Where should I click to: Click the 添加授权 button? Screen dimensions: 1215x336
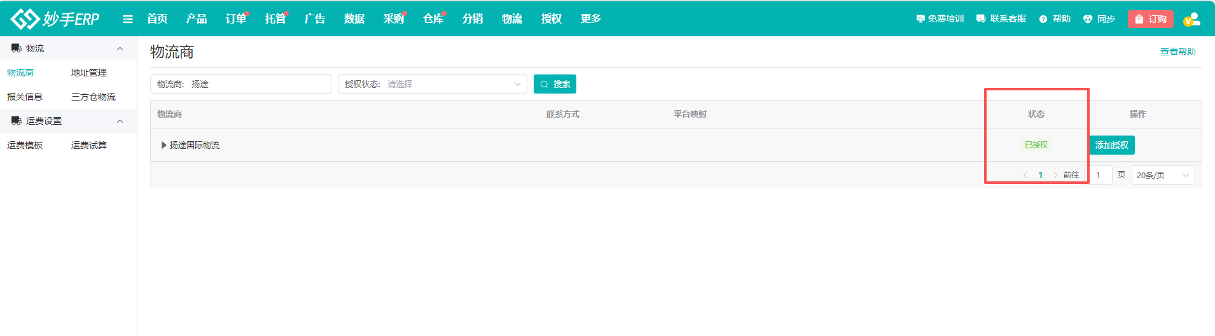[x=1112, y=145]
